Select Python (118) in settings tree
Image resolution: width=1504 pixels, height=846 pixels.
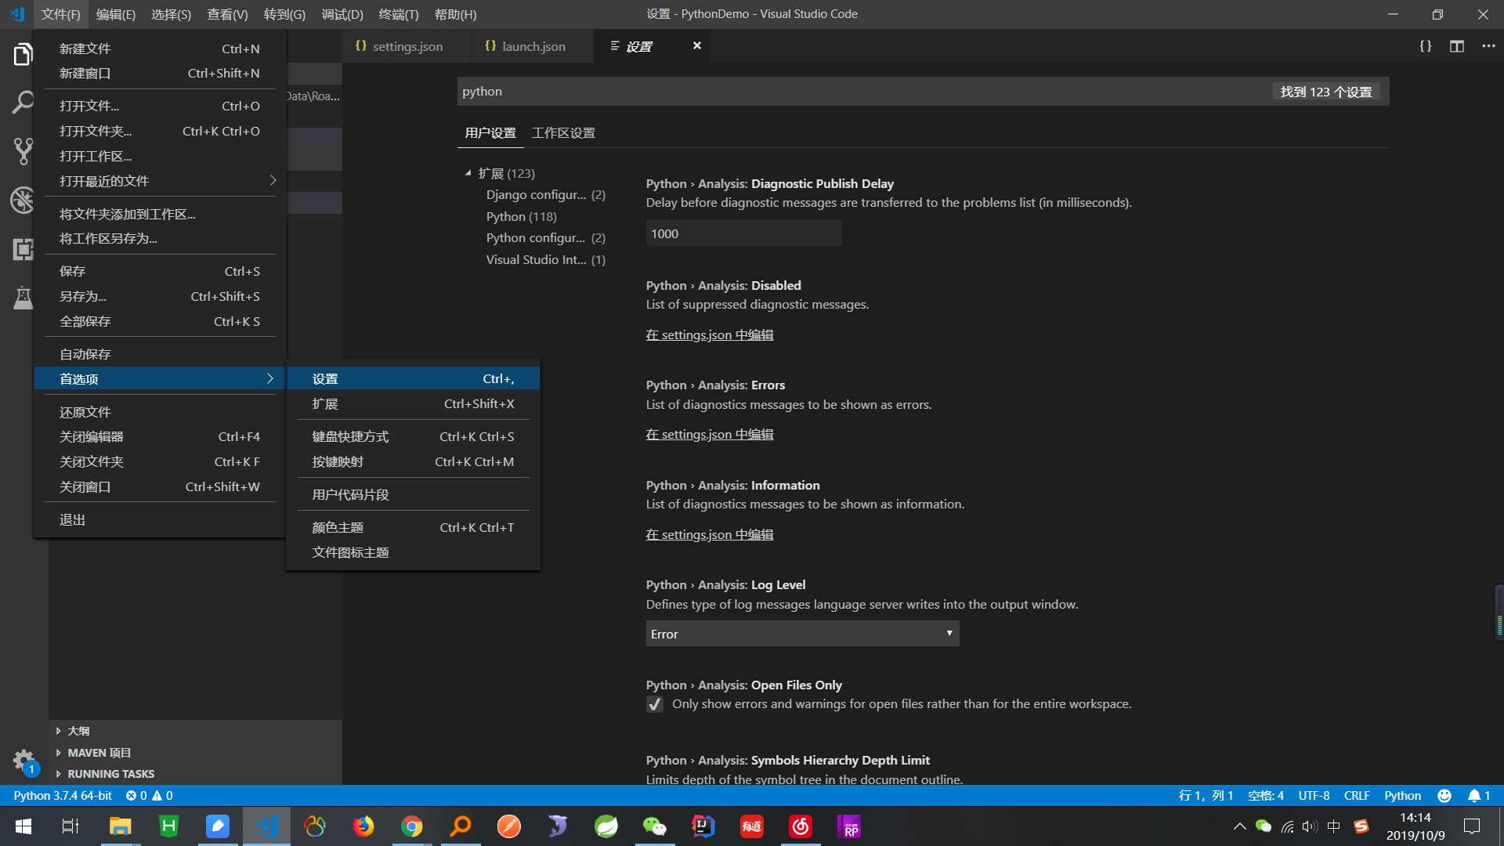click(x=521, y=216)
